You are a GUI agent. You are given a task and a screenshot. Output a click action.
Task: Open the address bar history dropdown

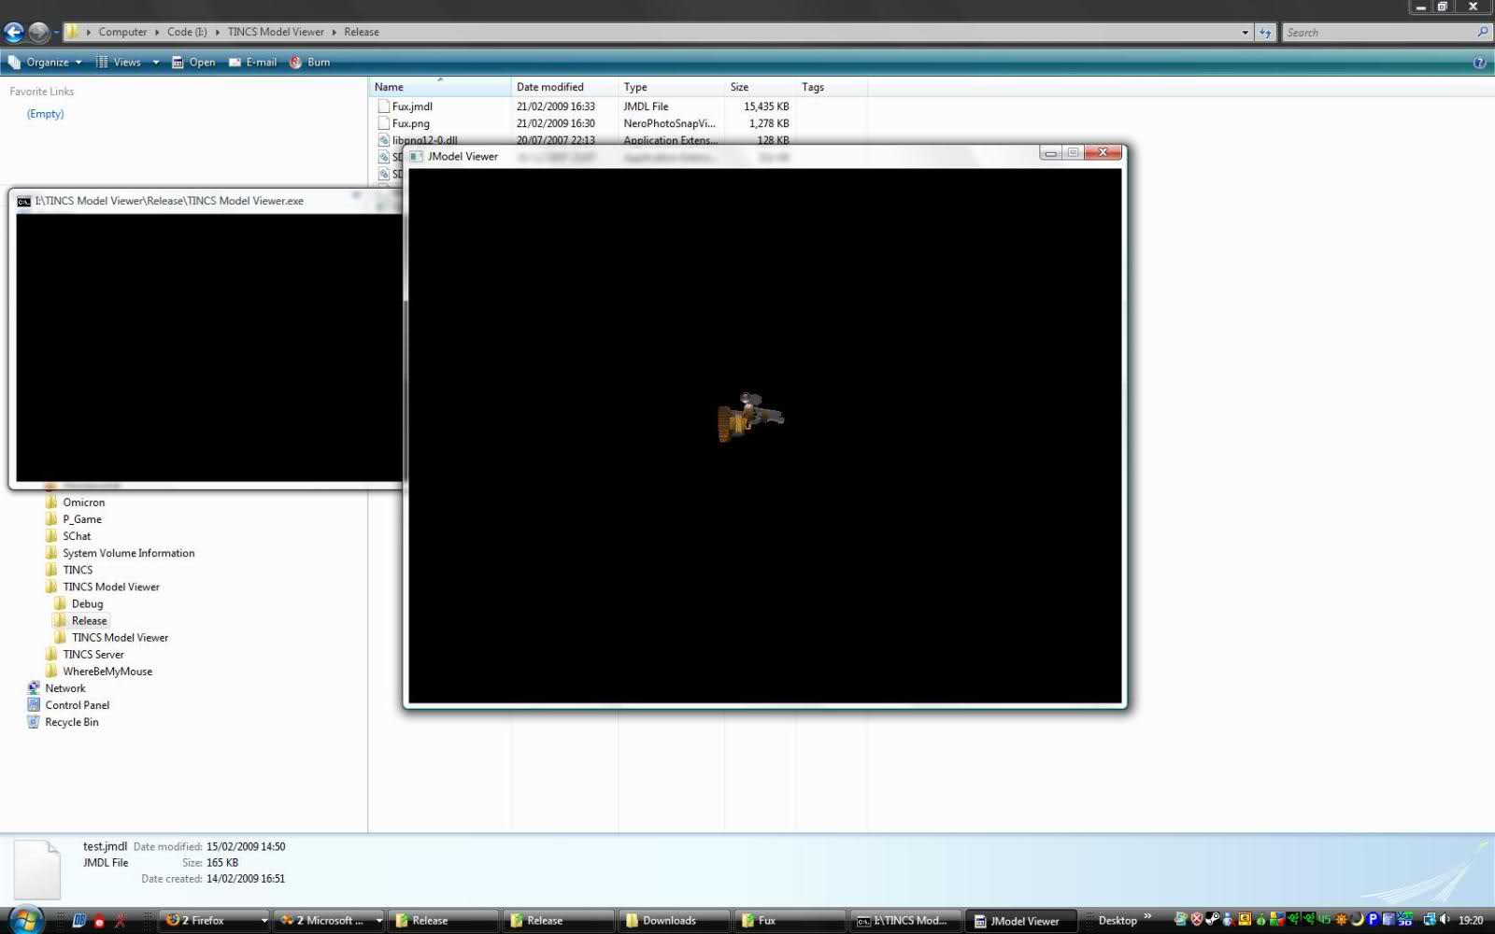1245,33
